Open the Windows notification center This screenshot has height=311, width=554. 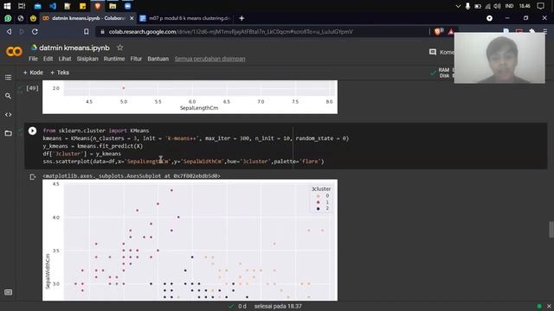pyautogui.click(x=540, y=6)
